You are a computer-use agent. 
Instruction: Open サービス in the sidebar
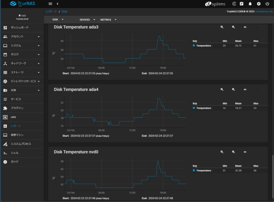(x=22, y=99)
